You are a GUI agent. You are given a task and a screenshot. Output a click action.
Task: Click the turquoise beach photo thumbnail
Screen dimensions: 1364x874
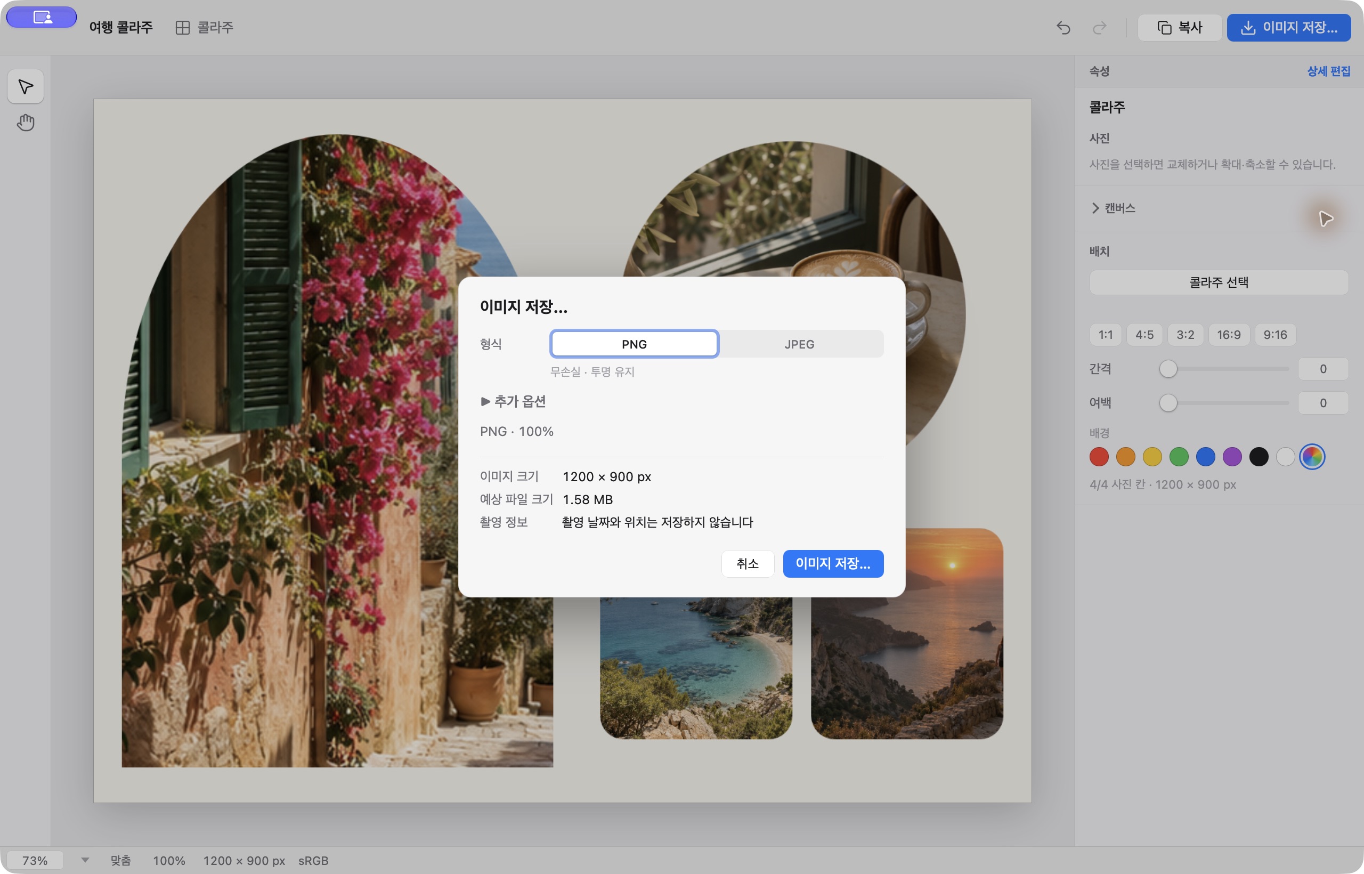pos(696,668)
